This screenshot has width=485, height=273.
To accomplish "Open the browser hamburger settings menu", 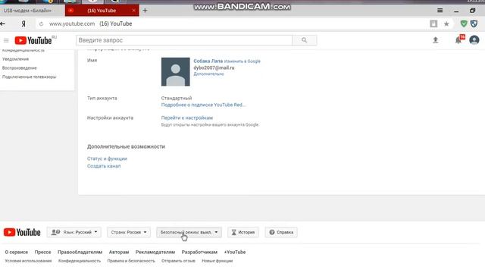I will pyautogui.click(x=440, y=11).
